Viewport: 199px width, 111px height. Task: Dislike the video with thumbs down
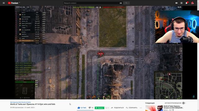(91, 108)
